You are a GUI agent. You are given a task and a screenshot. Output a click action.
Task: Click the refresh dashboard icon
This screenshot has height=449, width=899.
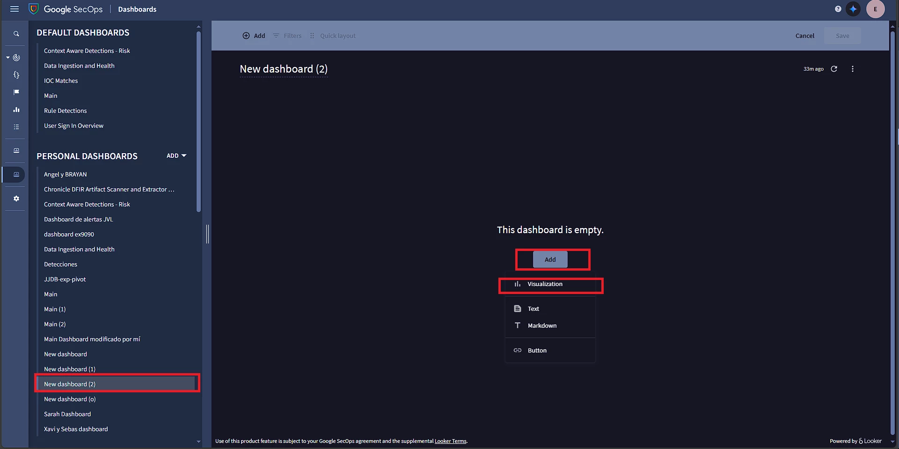click(834, 69)
